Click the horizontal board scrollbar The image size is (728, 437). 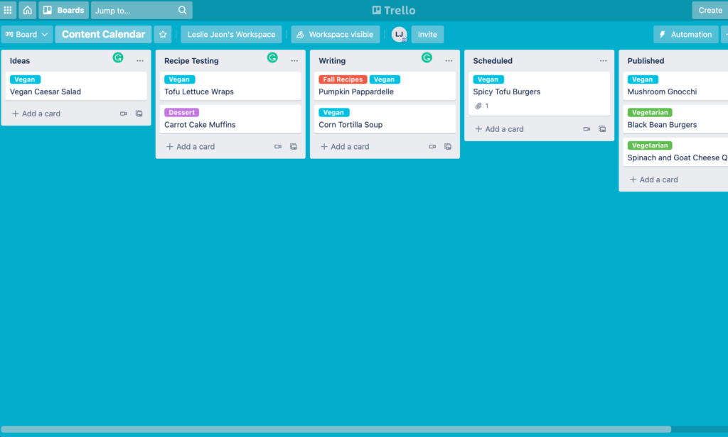click(x=336, y=429)
